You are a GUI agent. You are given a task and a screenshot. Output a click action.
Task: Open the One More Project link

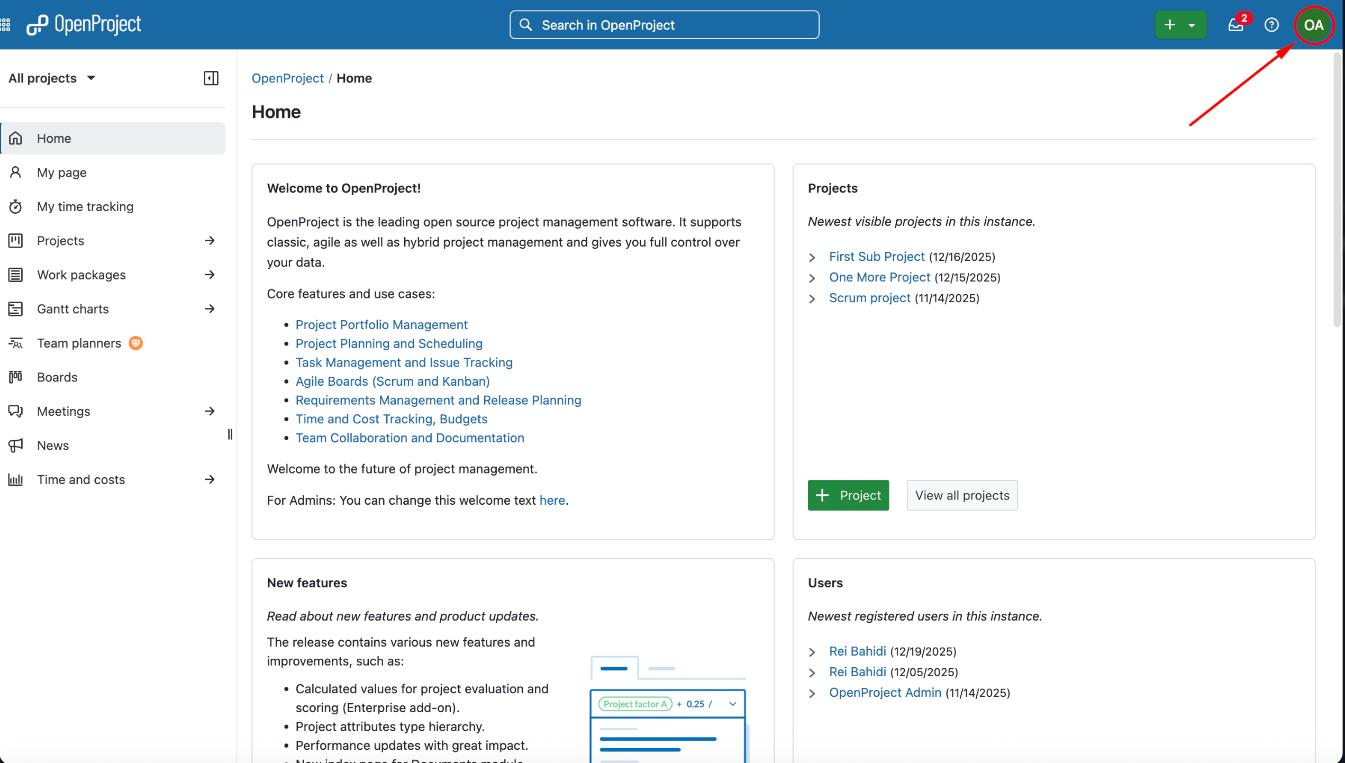pos(879,277)
